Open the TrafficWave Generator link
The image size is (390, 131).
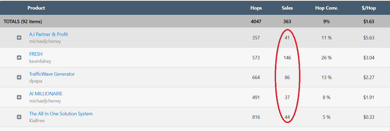coord(52,74)
